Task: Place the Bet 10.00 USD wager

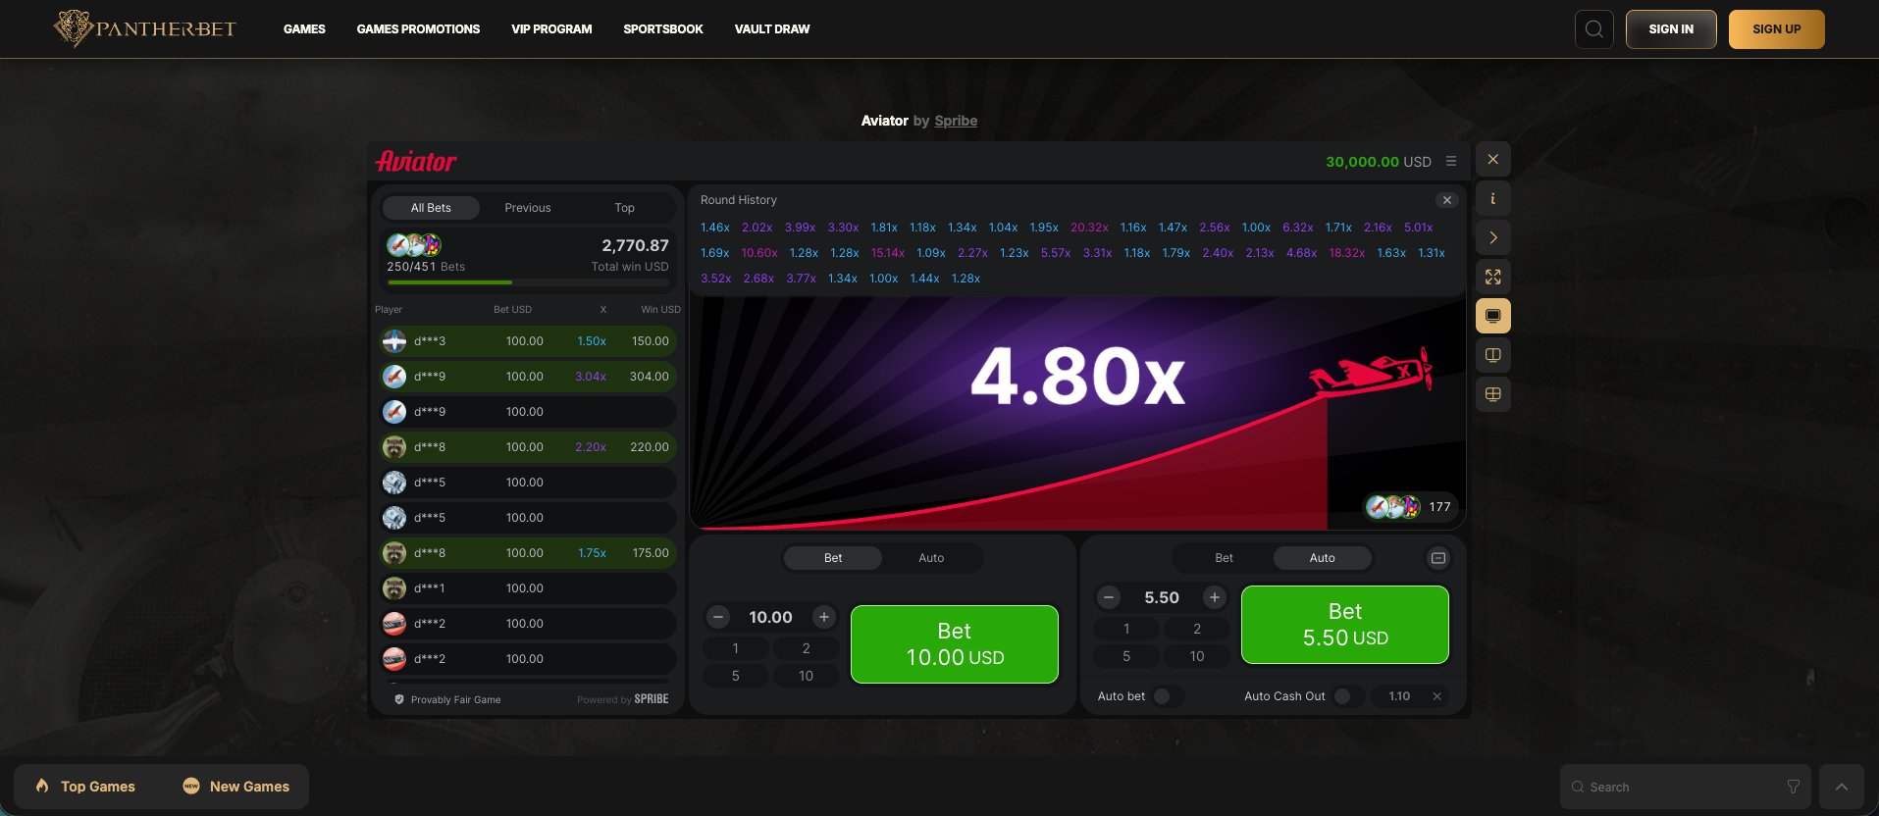Action: [955, 644]
